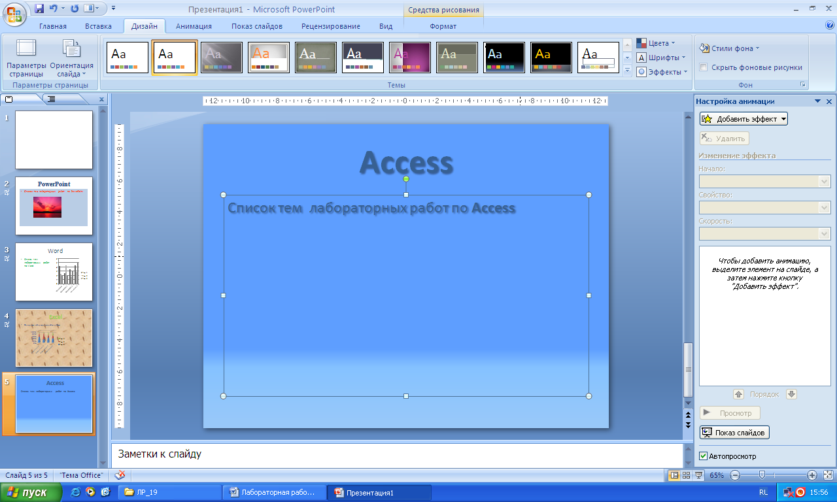Launch Internet Explorer from quick launch
The image size is (837, 502).
click(x=76, y=492)
